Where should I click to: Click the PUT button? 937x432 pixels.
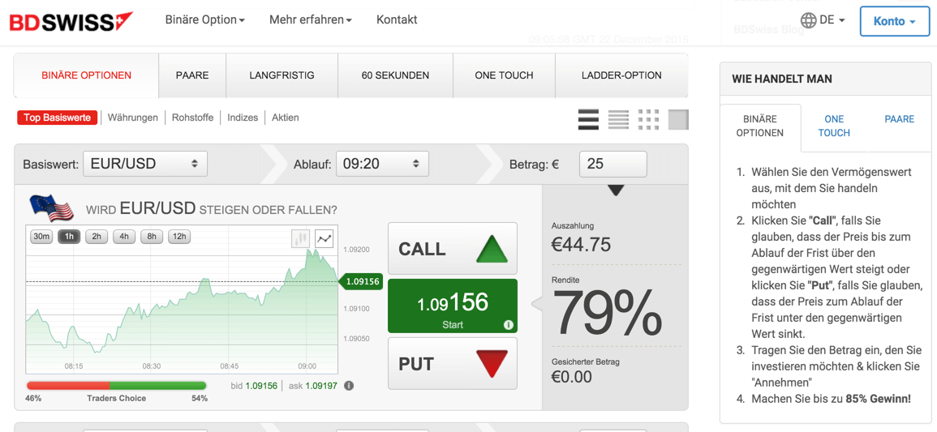(x=453, y=363)
